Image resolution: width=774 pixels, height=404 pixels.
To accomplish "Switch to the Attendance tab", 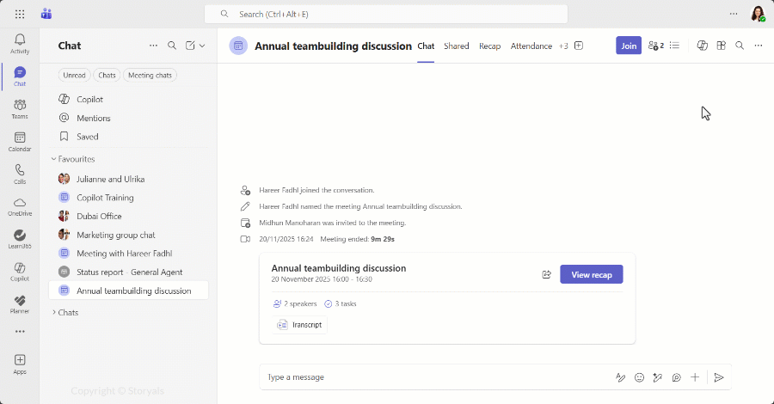I will click(x=531, y=46).
